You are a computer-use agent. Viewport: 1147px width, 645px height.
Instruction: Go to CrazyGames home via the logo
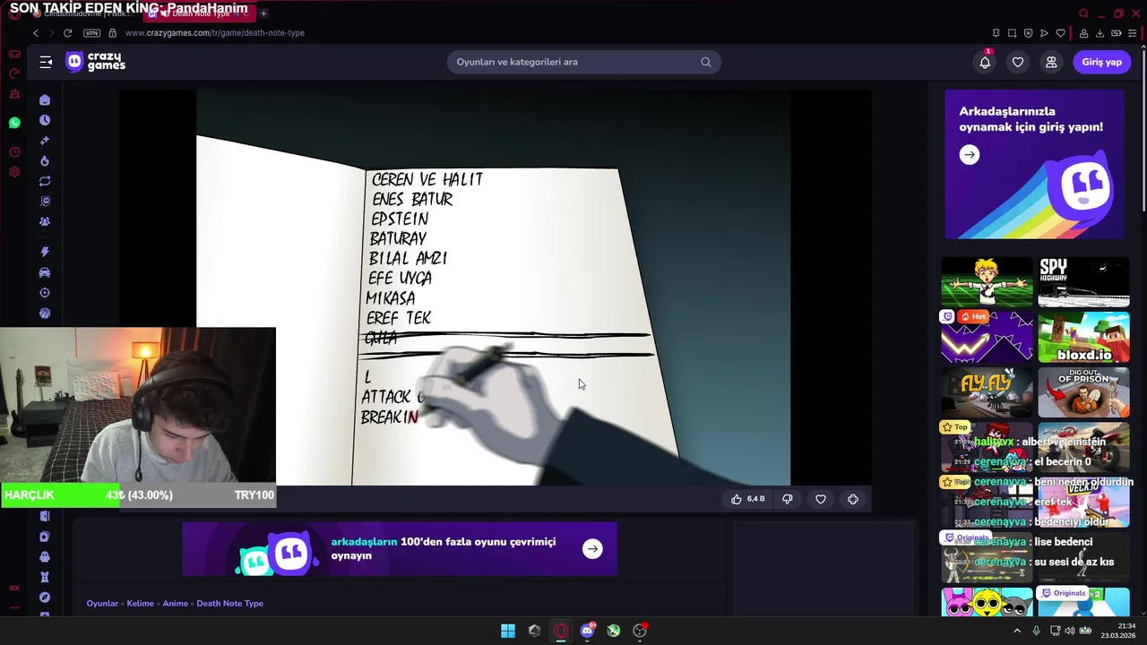coord(96,62)
